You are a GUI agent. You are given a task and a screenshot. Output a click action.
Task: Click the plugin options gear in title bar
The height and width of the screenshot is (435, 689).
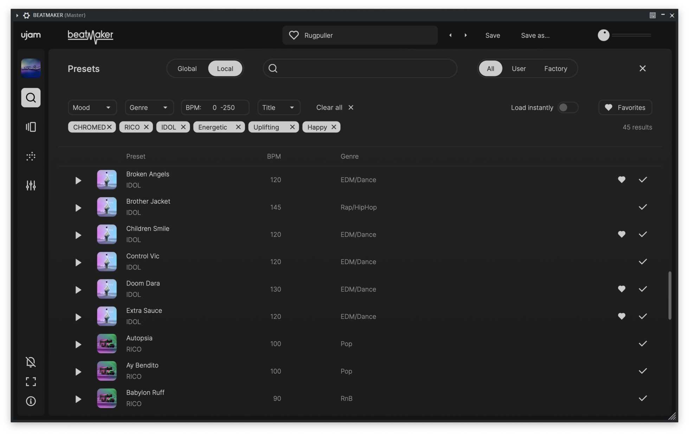pyautogui.click(x=26, y=15)
